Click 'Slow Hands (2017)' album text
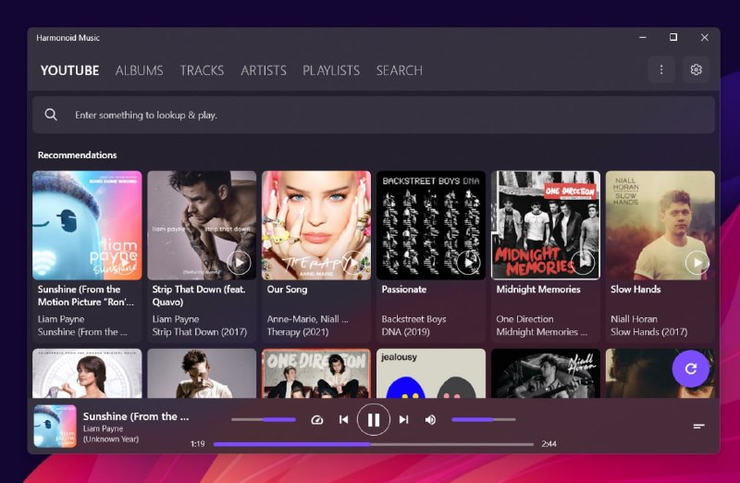Screen dimensions: 740x483 [649, 332]
